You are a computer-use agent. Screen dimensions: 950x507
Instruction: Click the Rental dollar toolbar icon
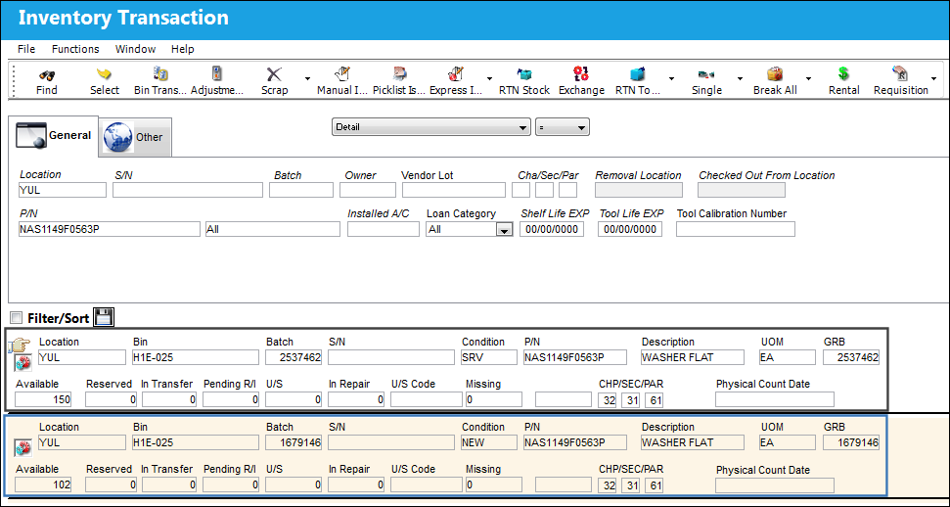click(844, 74)
